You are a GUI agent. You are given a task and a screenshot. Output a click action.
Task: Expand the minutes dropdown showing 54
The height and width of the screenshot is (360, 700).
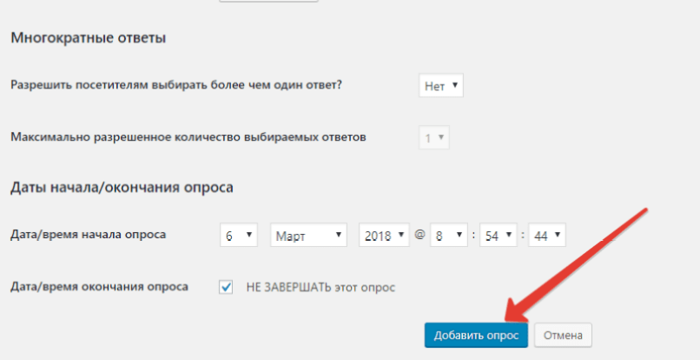[x=499, y=235]
